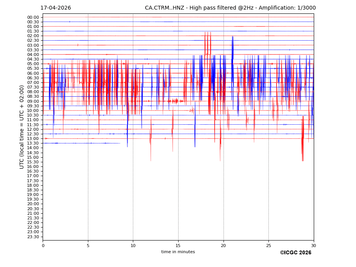Select the CA.CTRM..HNZ plot title

click(230, 8)
